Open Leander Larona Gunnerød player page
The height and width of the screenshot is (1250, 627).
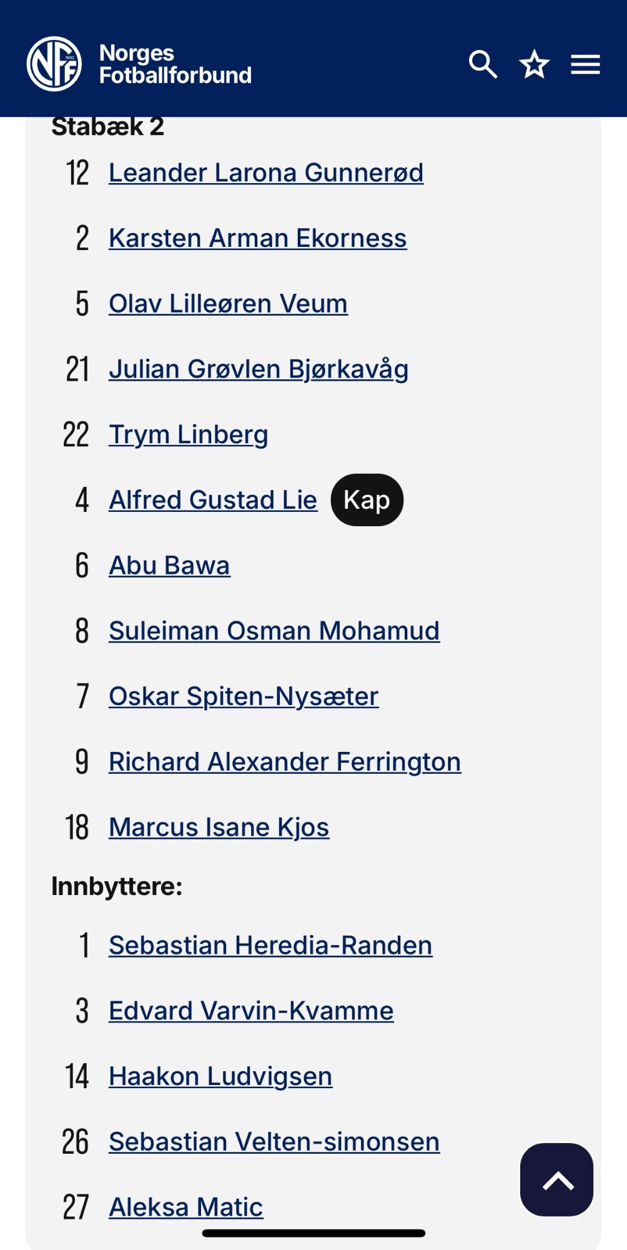coord(266,172)
